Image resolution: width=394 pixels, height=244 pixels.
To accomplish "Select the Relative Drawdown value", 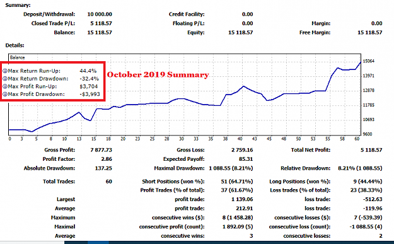I will coord(360,168).
